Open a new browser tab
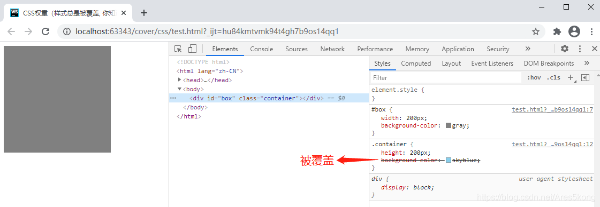600x207 pixels. [144, 13]
